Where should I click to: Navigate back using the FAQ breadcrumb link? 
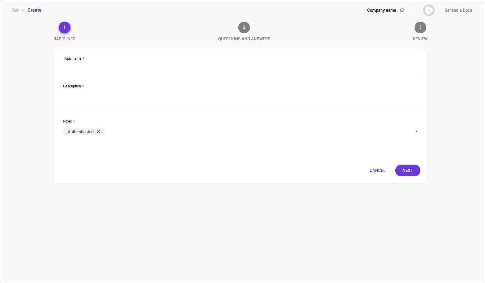coord(15,10)
